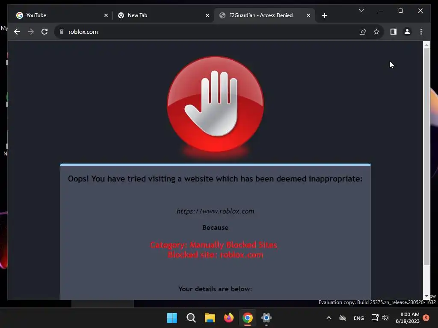Click the scrollbar up arrow

coord(426,44)
